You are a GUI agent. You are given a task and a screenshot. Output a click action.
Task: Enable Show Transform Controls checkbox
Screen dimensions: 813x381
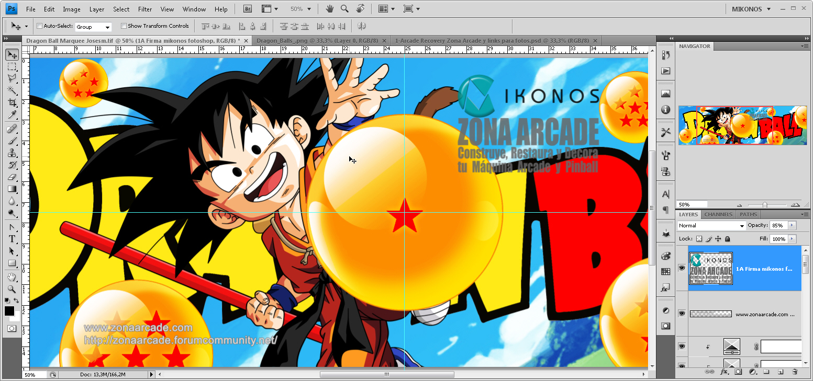(x=124, y=26)
